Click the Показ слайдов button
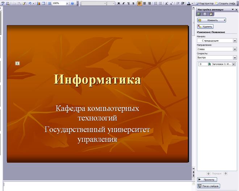 click(x=209, y=186)
